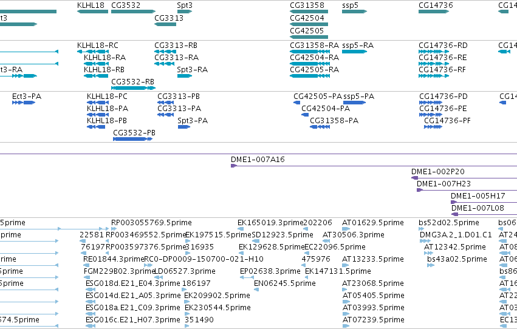
Task: Click EST AT23068.5prime
Action: tap(346, 290)
